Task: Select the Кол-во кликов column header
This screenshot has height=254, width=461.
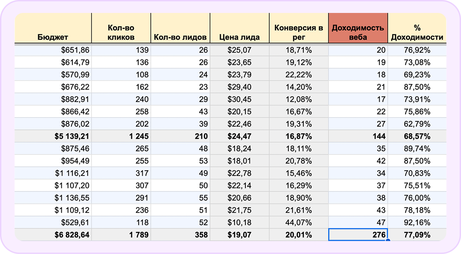Action: click(121, 28)
